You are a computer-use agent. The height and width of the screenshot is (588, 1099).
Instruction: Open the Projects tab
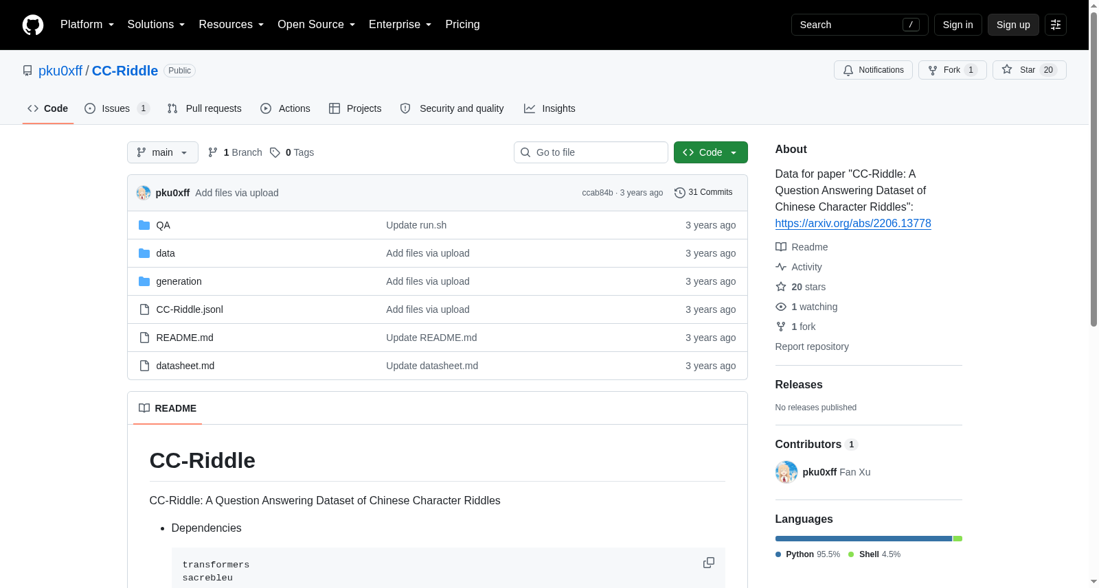(355, 108)
